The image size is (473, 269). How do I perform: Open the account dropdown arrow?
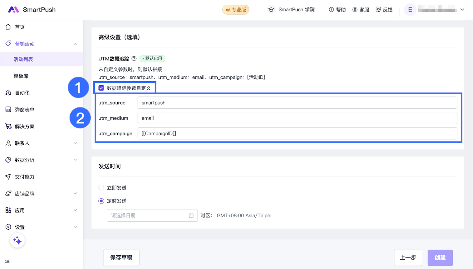(462, 10)
